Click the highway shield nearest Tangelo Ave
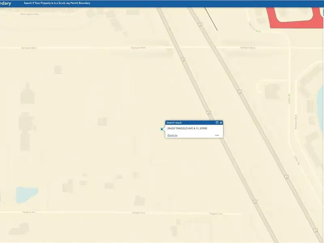Image resolution: width=324 pixels, height=243 pixels. 255,201
